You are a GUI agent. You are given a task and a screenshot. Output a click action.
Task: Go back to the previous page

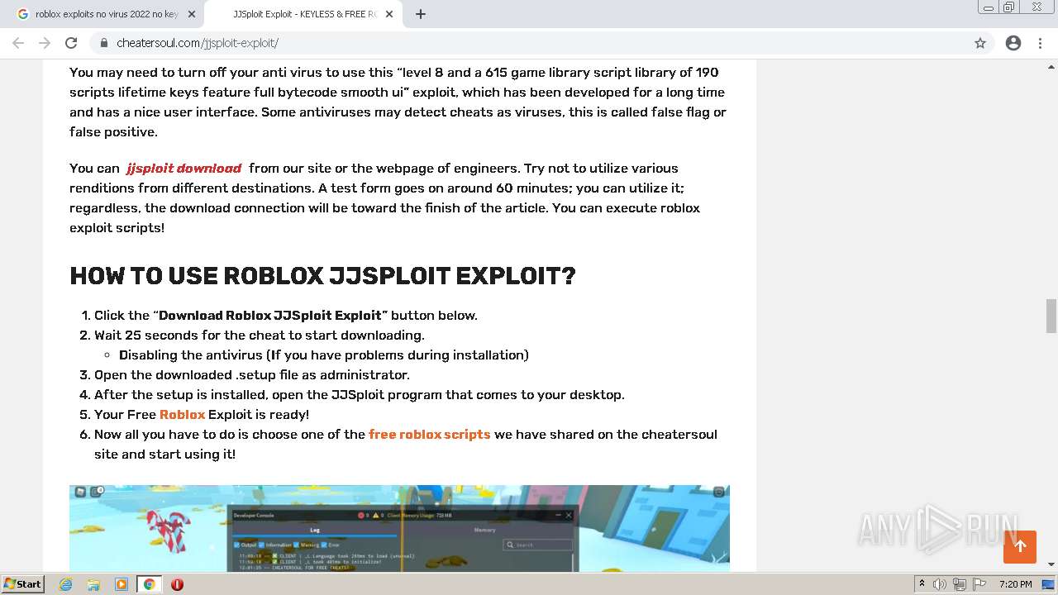coord(18,43)
